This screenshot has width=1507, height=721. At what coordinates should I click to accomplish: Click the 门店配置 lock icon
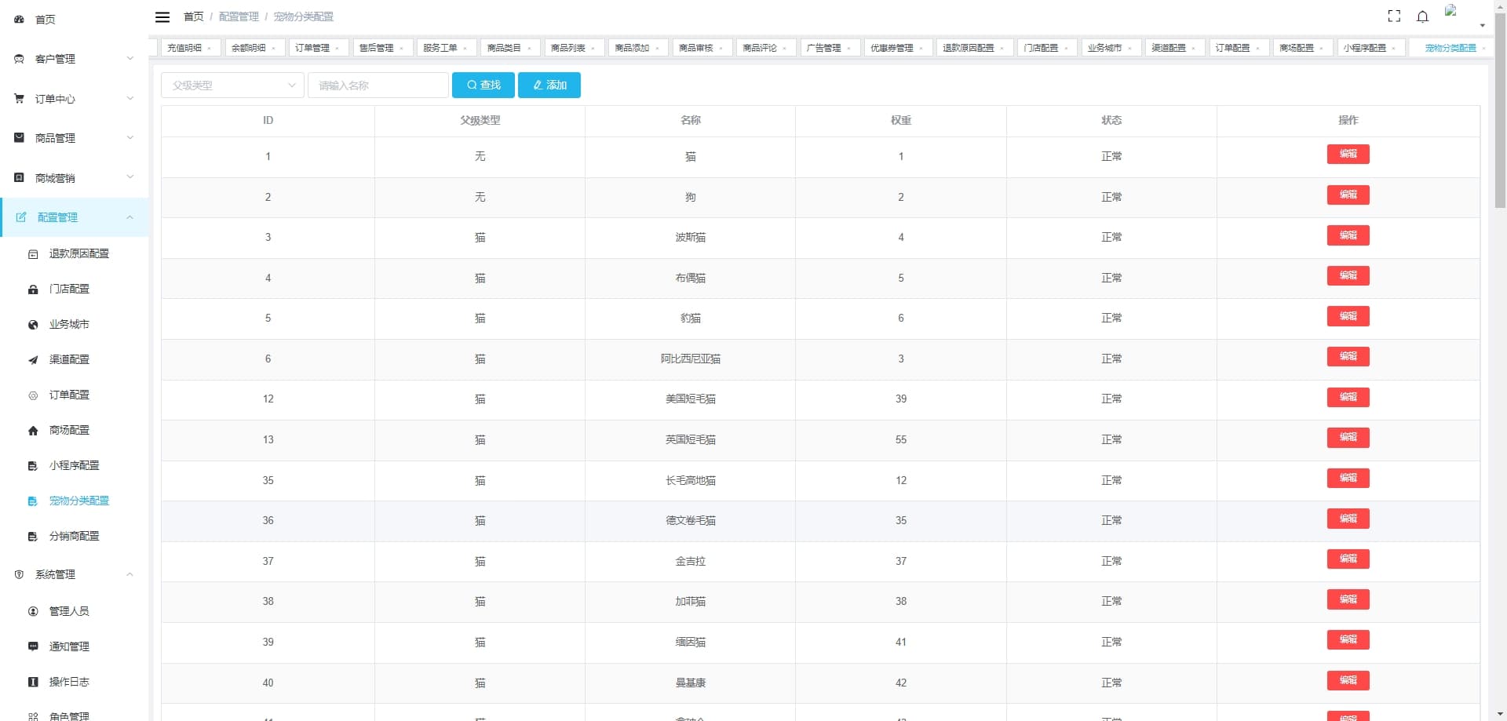click(33, 289)
